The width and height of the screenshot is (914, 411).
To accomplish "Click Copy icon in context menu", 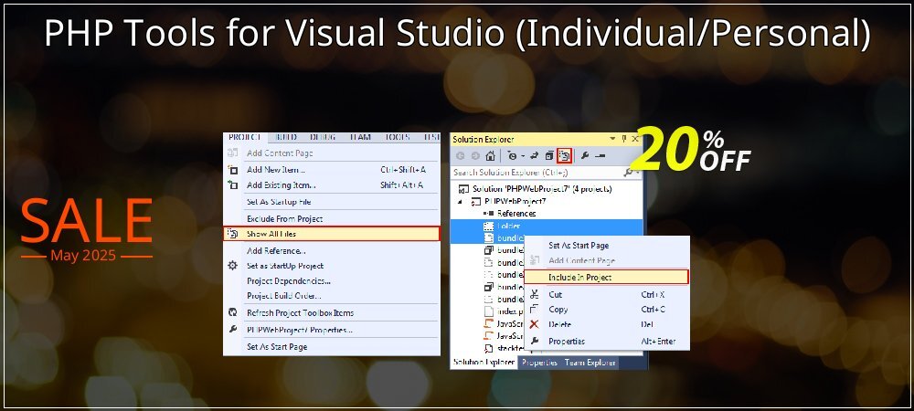I will click(534, 309).
